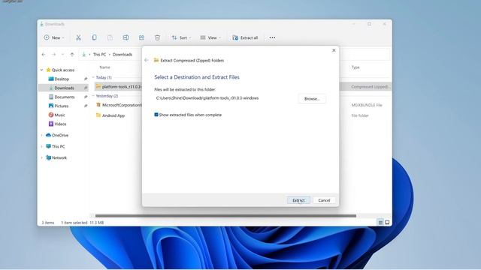Screen dimensions: 481x270
Task: Switch to details view layout icon
Action: [x=380, y=222]
